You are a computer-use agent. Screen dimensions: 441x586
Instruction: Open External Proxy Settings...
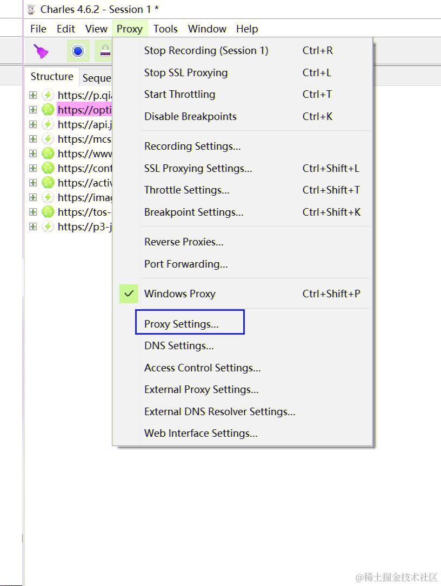pyautogui.click(x=243, y=389)
